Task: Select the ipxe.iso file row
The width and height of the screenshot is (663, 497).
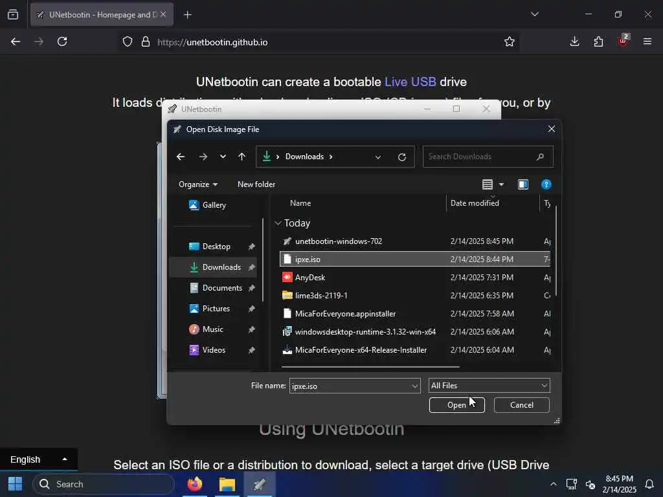Action: tap(415, 259)
